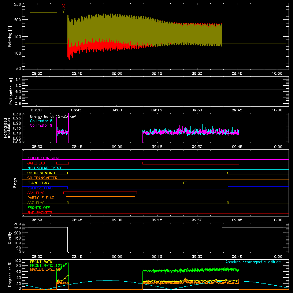Click the '300' tick on Quality axis
This screenshot has width=293, height=293.
coord(18,224)
